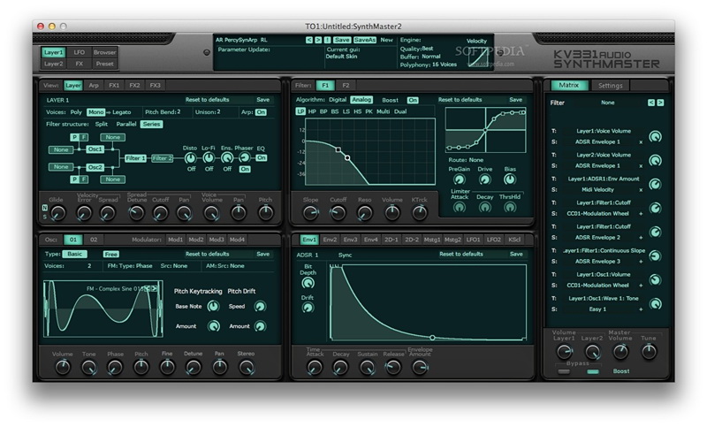Go to previous preset with < arrow beside Save
This screenshot has width=707, height=427.
coord(308,40)
